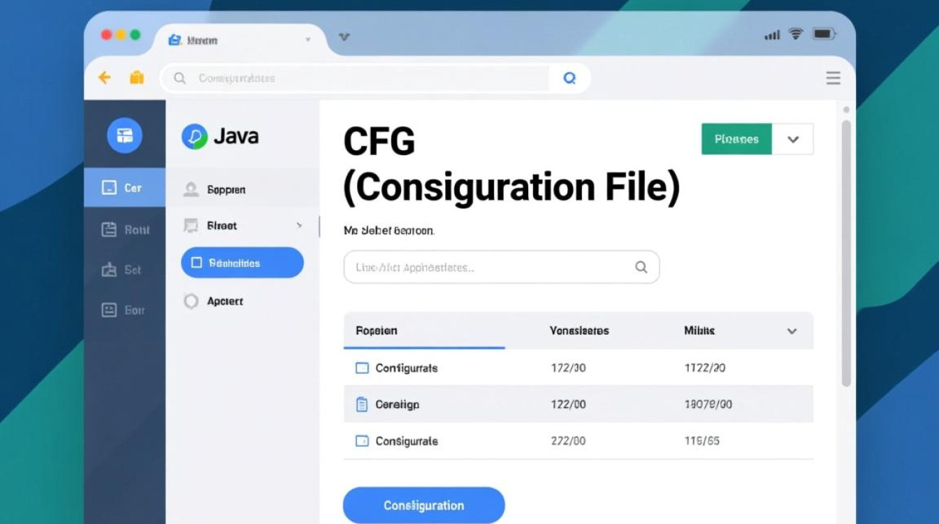Click the Eon icon at sidebar bottom
Image resolution: width=939 pixels, height=524 pixels.
110,310
